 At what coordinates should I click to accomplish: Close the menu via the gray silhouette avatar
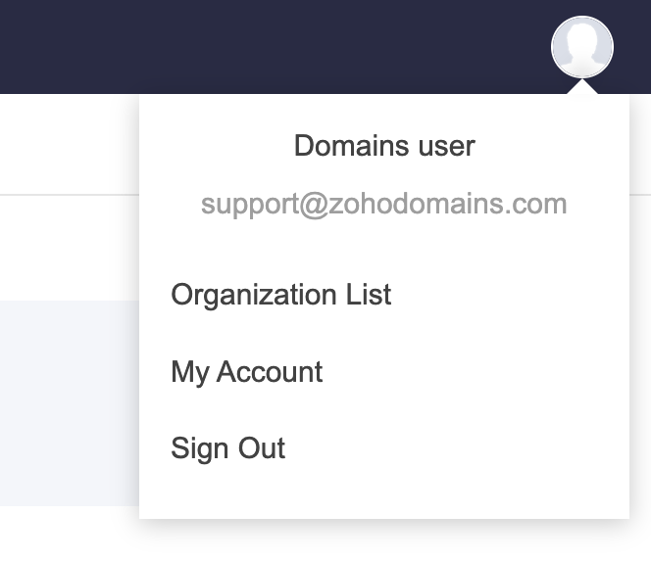[582, 46]
